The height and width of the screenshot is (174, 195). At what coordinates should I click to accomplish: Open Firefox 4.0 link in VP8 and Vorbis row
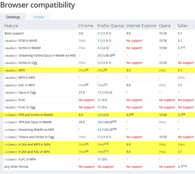100,115
